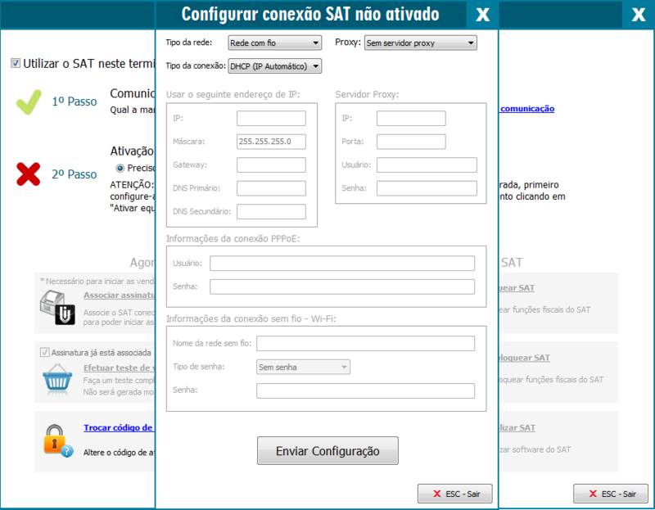The width and height of the screenshot is (655, 510).
Task: Toggle the Assinatura já está associada checkbox
Action: coord(45,352)
